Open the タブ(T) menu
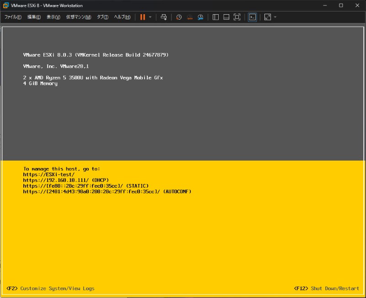 [102, 17]
